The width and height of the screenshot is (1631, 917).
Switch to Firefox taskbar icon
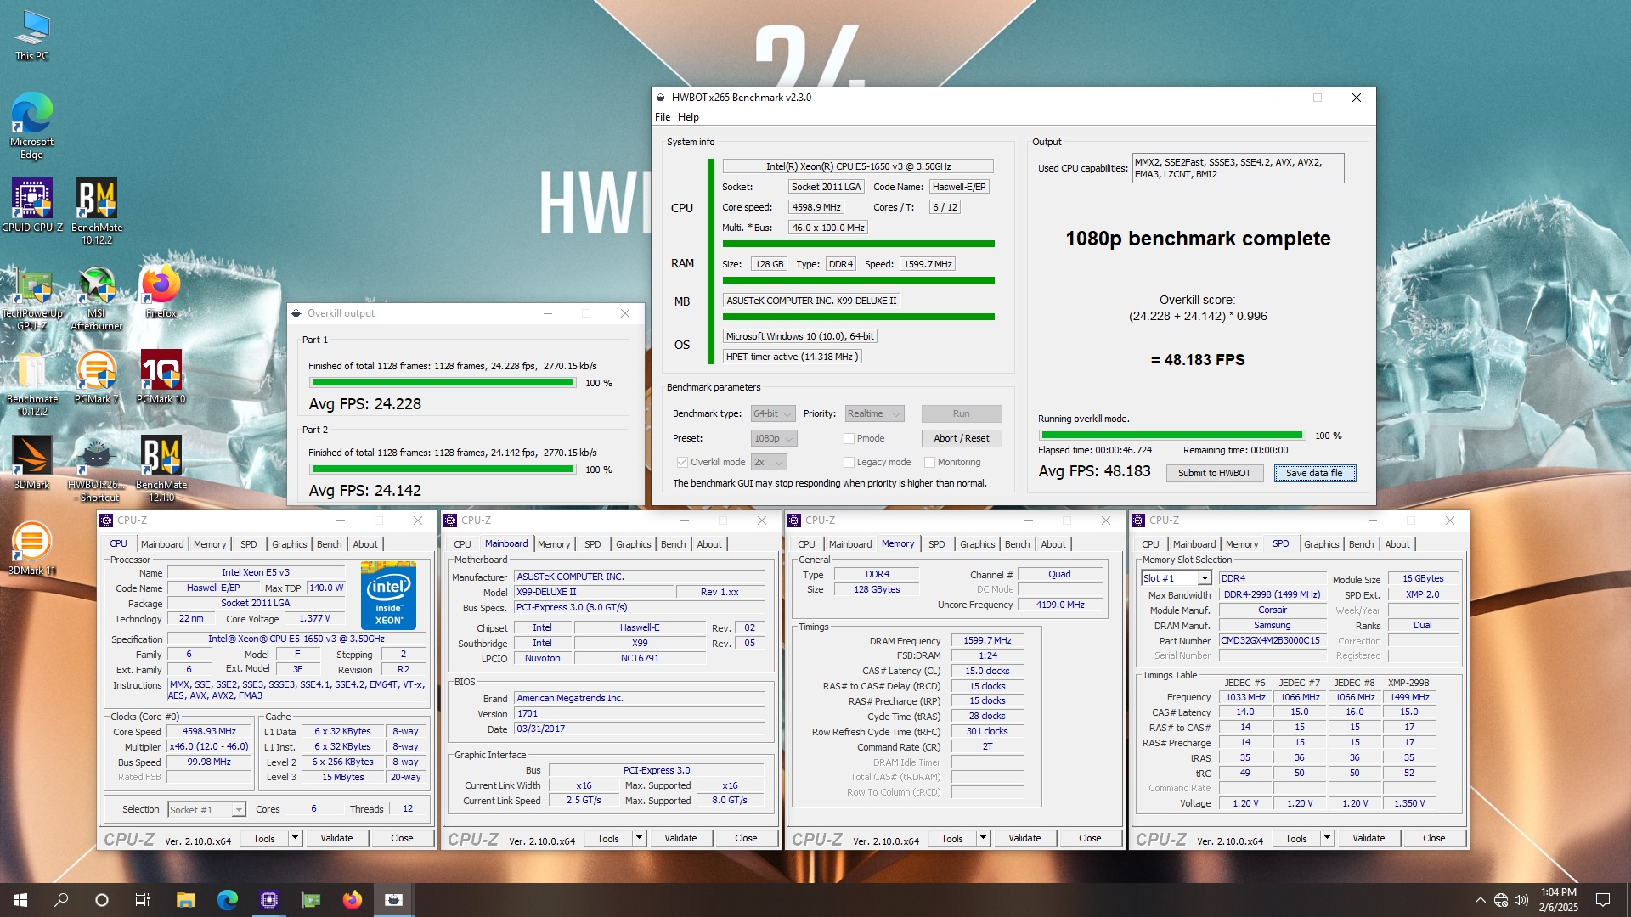click(353, 900)
